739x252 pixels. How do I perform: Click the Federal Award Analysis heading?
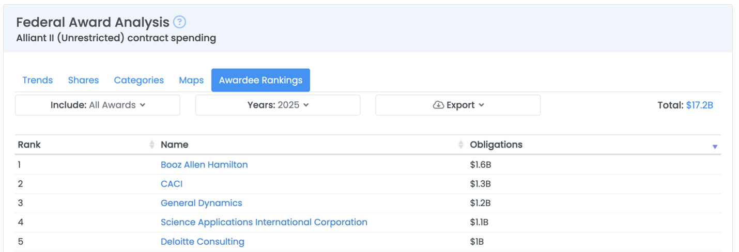pyautogui.click(x=93, y=22)
